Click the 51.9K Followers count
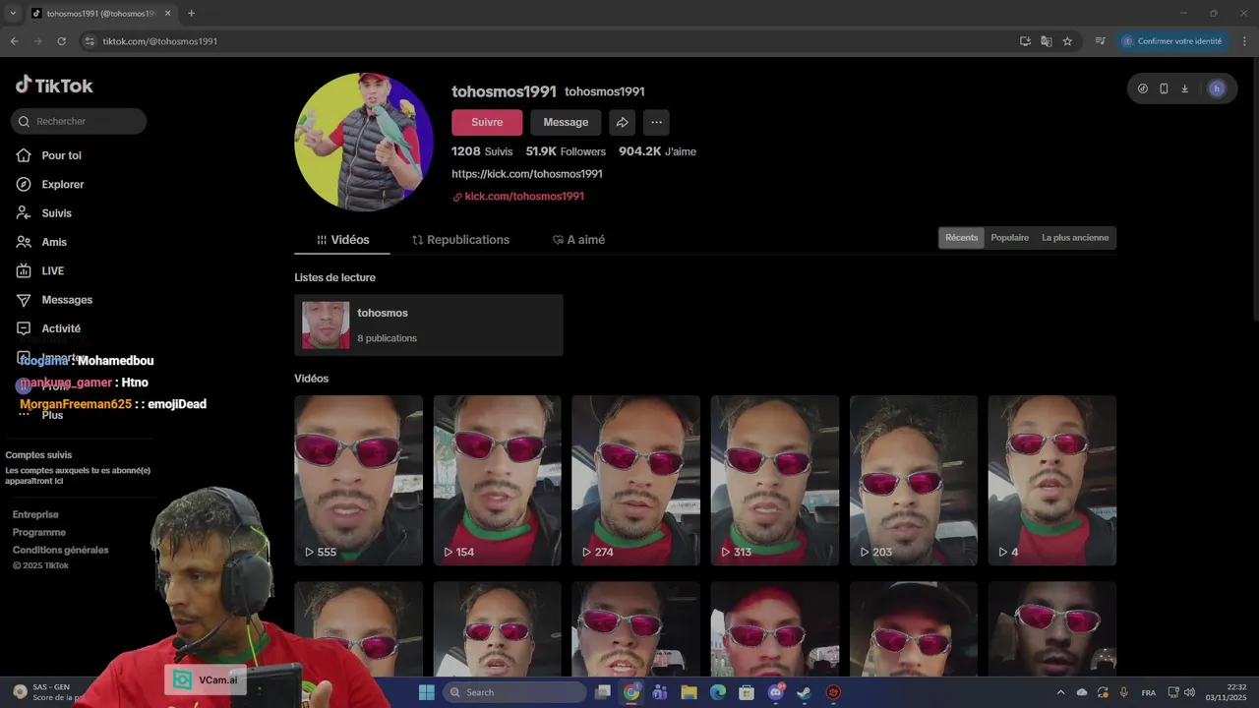Image resolution: width=1259 pixels, height=708 pixels. 566,151
